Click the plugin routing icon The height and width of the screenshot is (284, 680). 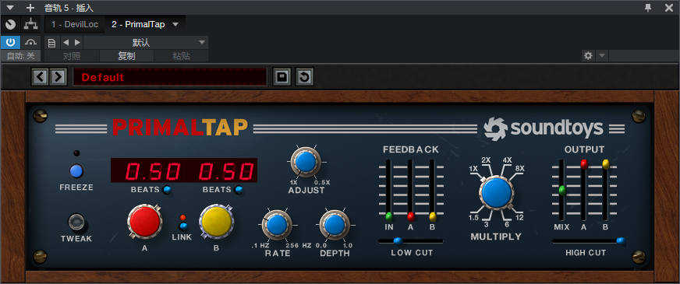(30, 25)
